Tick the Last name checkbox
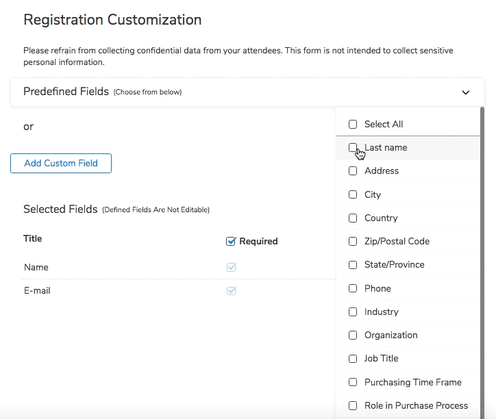Screen dimensions: 496x419 tap(353, 148)
